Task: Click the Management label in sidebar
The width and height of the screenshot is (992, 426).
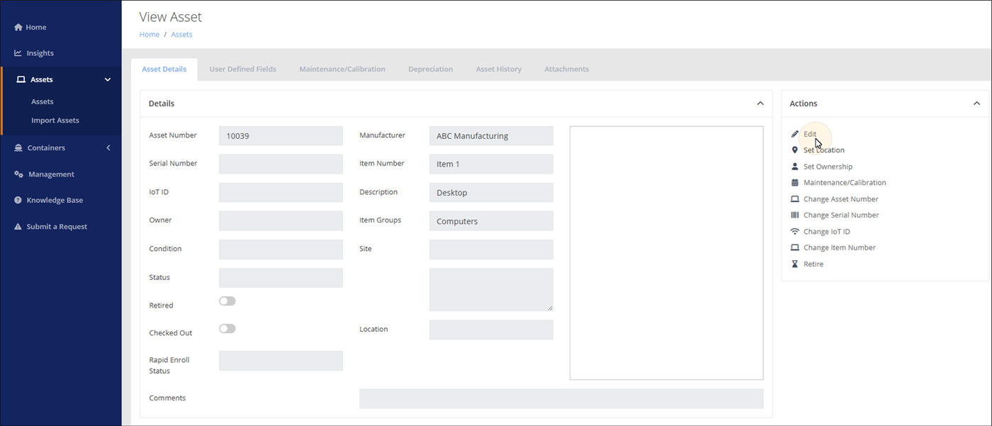Action: [x=52, y=174]
